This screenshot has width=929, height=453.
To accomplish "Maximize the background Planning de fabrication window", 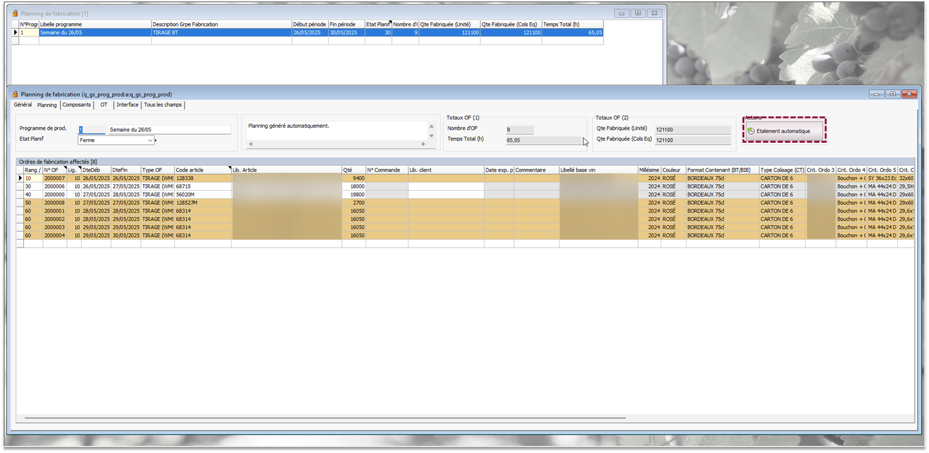I will coord(638,13).
